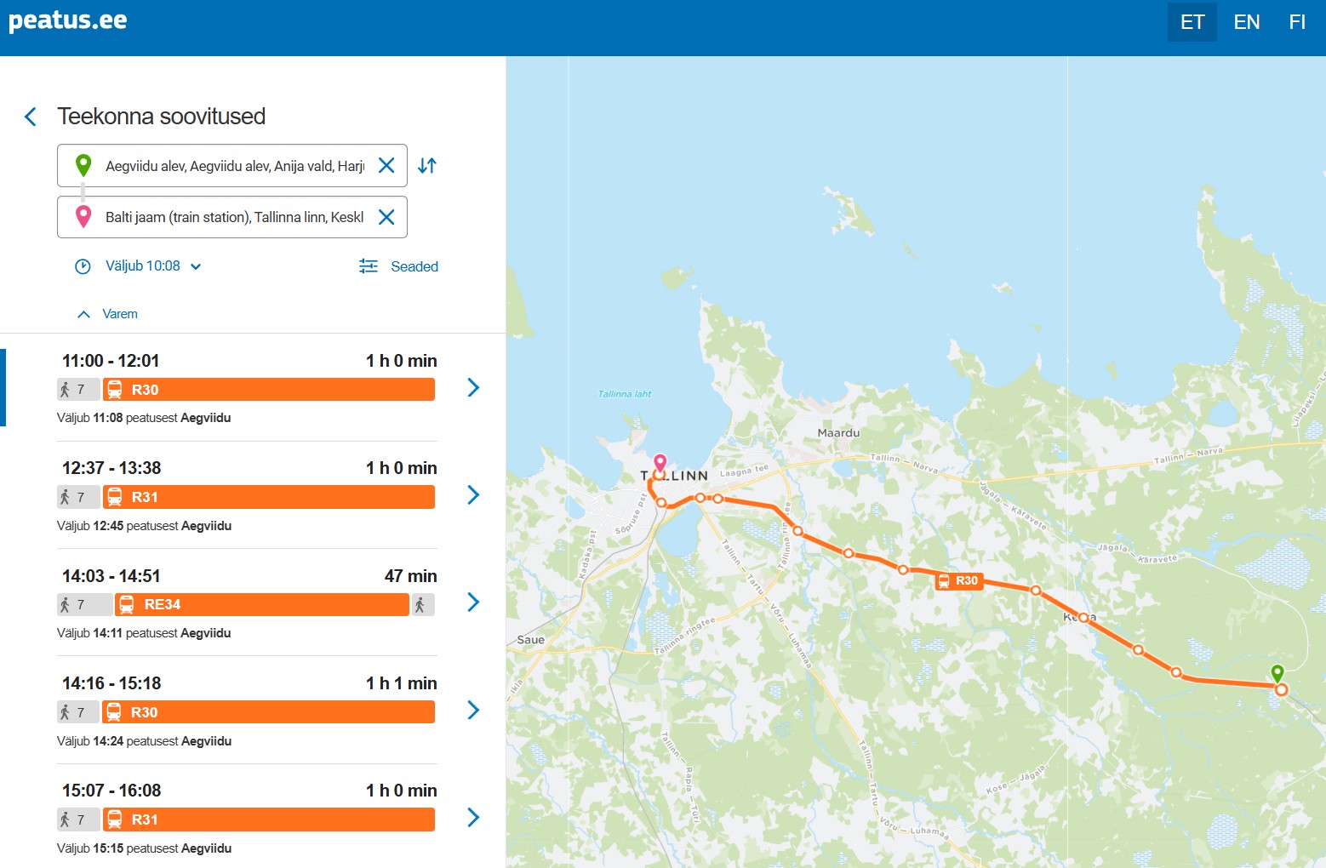Click the green origin pin on map

coord(1277,673)
